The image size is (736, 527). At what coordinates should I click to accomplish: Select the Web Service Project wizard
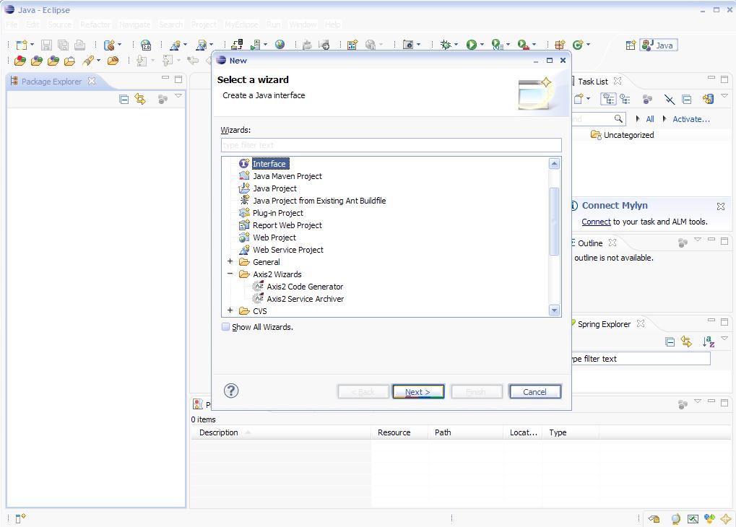pos(287,250)
